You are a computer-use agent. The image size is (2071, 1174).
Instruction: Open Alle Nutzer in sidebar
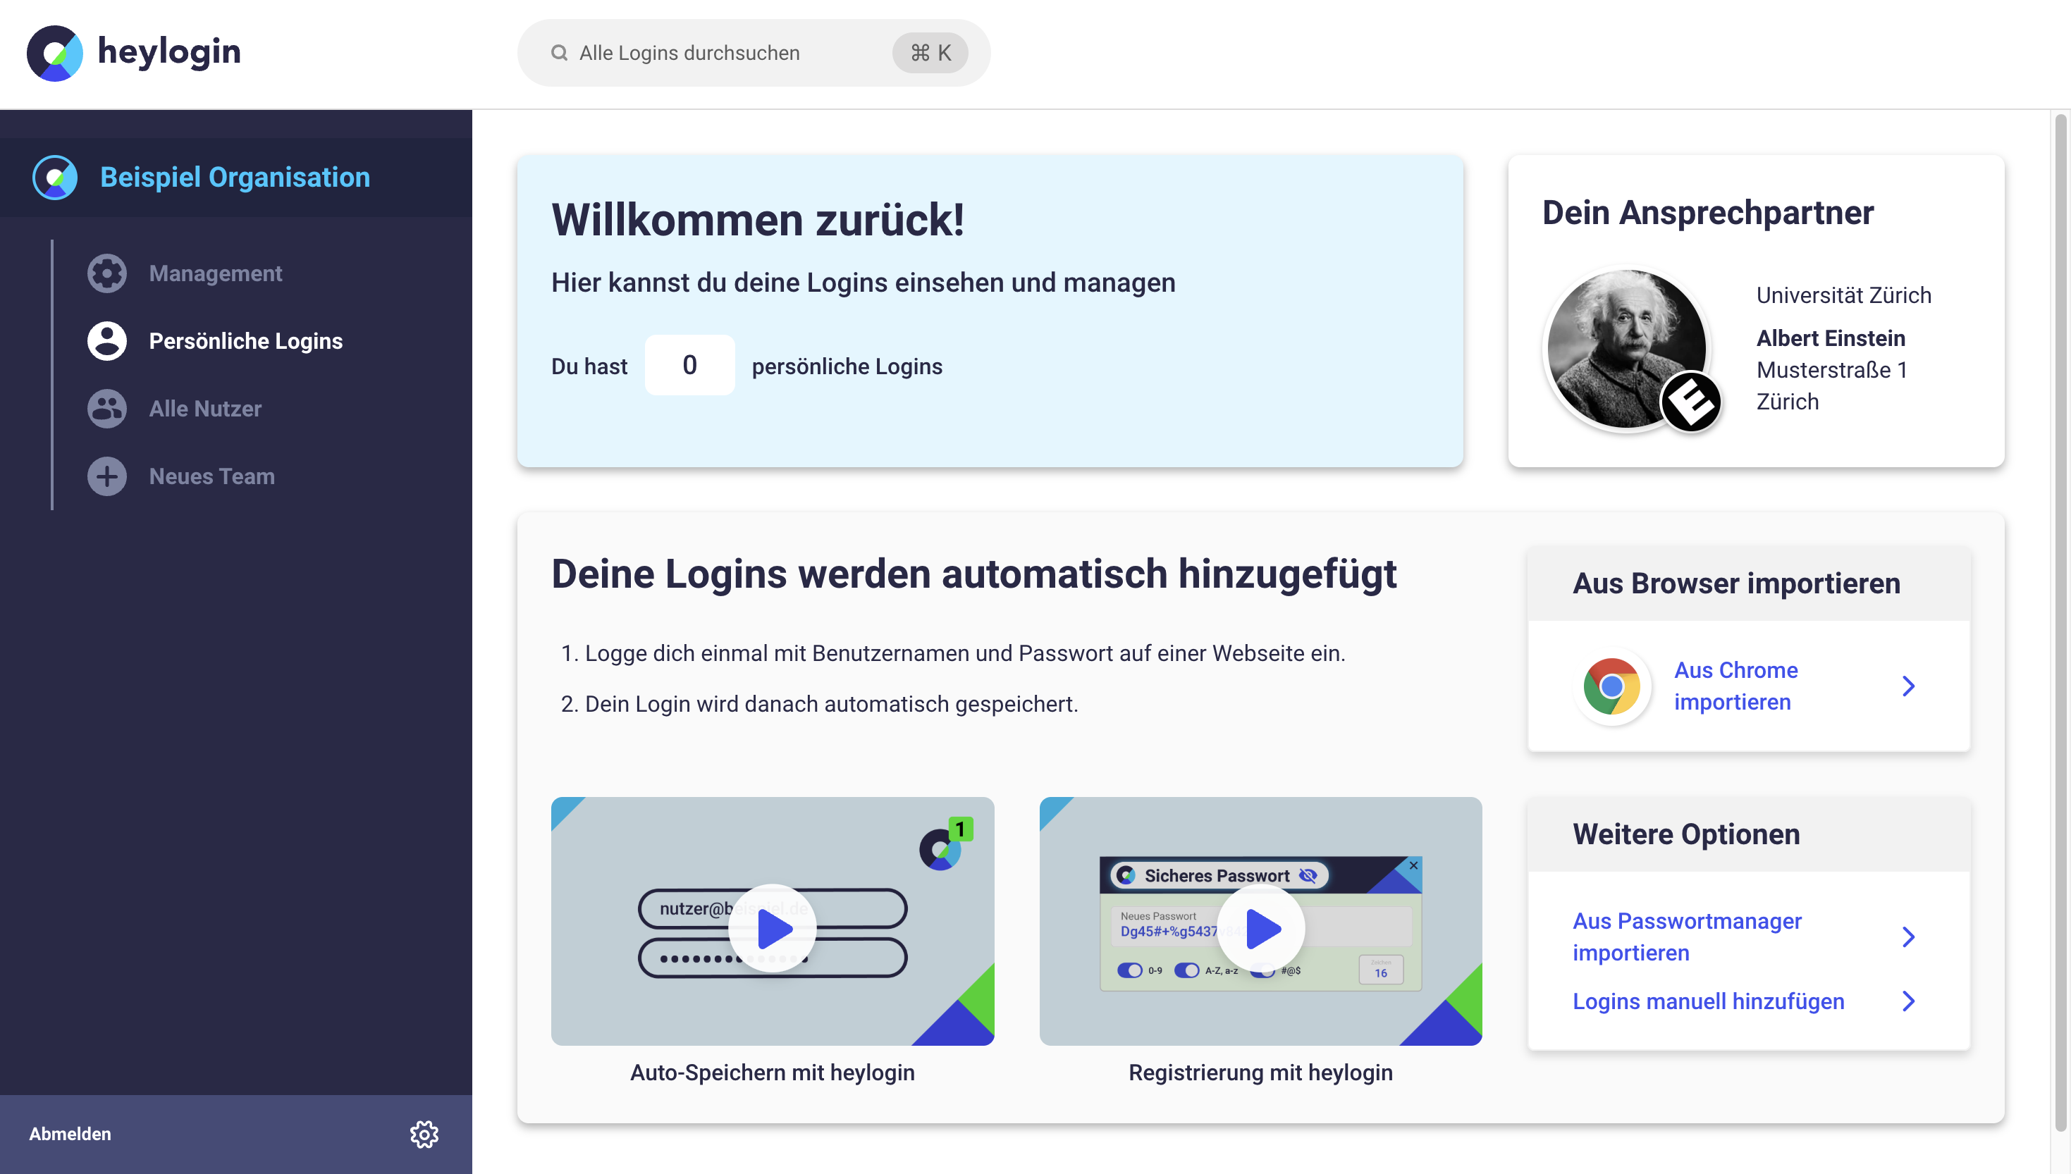pyautogui.click(x=206, y=409)
